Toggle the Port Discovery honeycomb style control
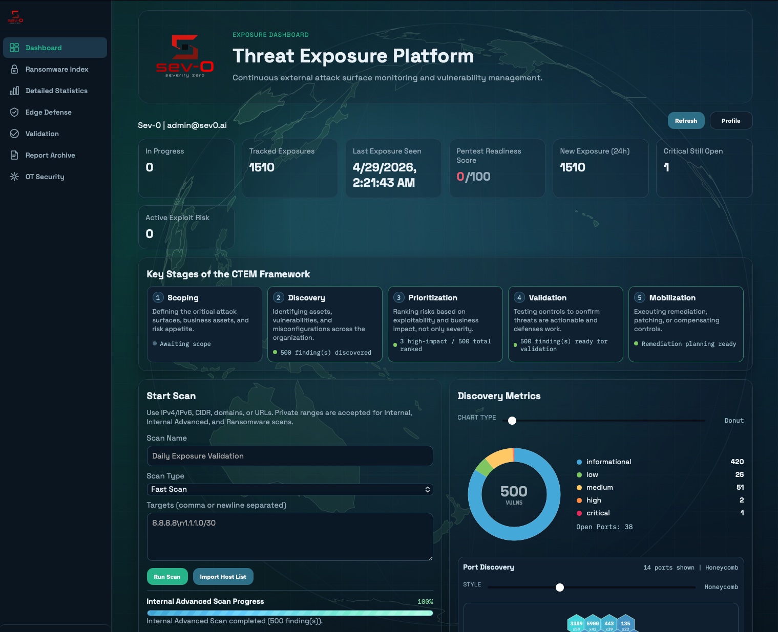This screenshot has height=632, width=778. tap(560, 587)
